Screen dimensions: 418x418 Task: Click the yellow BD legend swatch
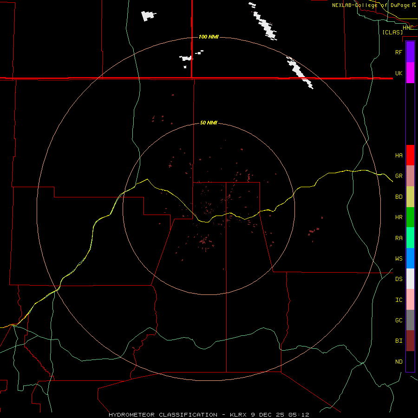(x=410, y=197)
